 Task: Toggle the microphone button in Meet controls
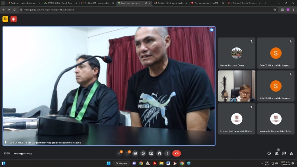click(x=120, y=153)
